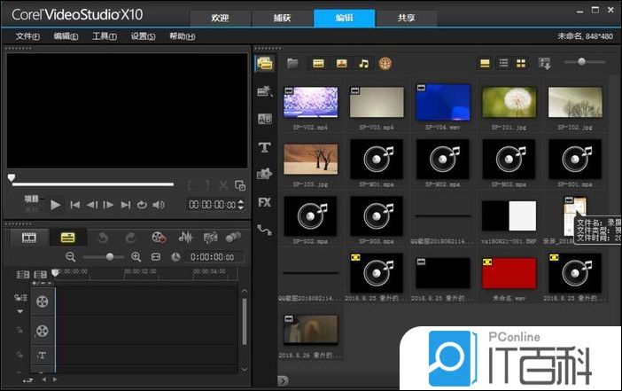Select the SP-V04.wmv blue video thumbnail
The image size is (622, 391).
[x=443, y=103]
